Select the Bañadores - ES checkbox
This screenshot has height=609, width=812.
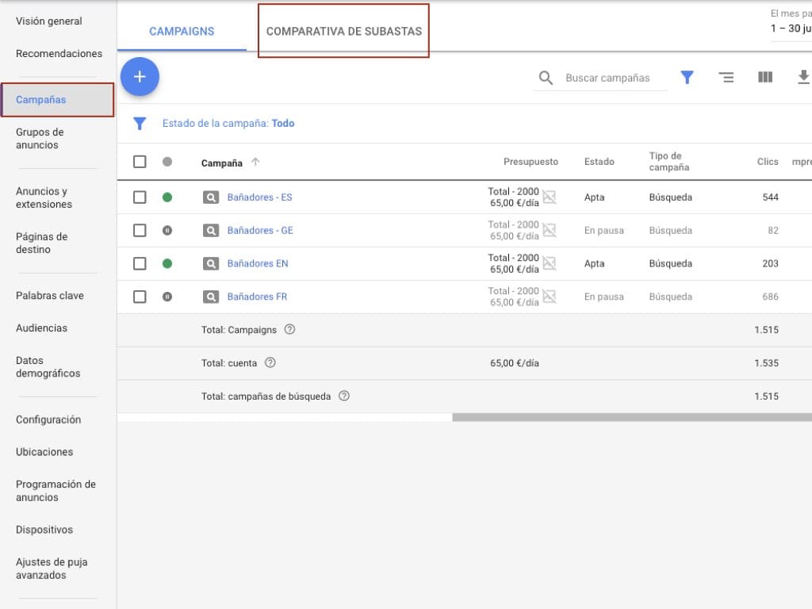click(x=140, y=197)
